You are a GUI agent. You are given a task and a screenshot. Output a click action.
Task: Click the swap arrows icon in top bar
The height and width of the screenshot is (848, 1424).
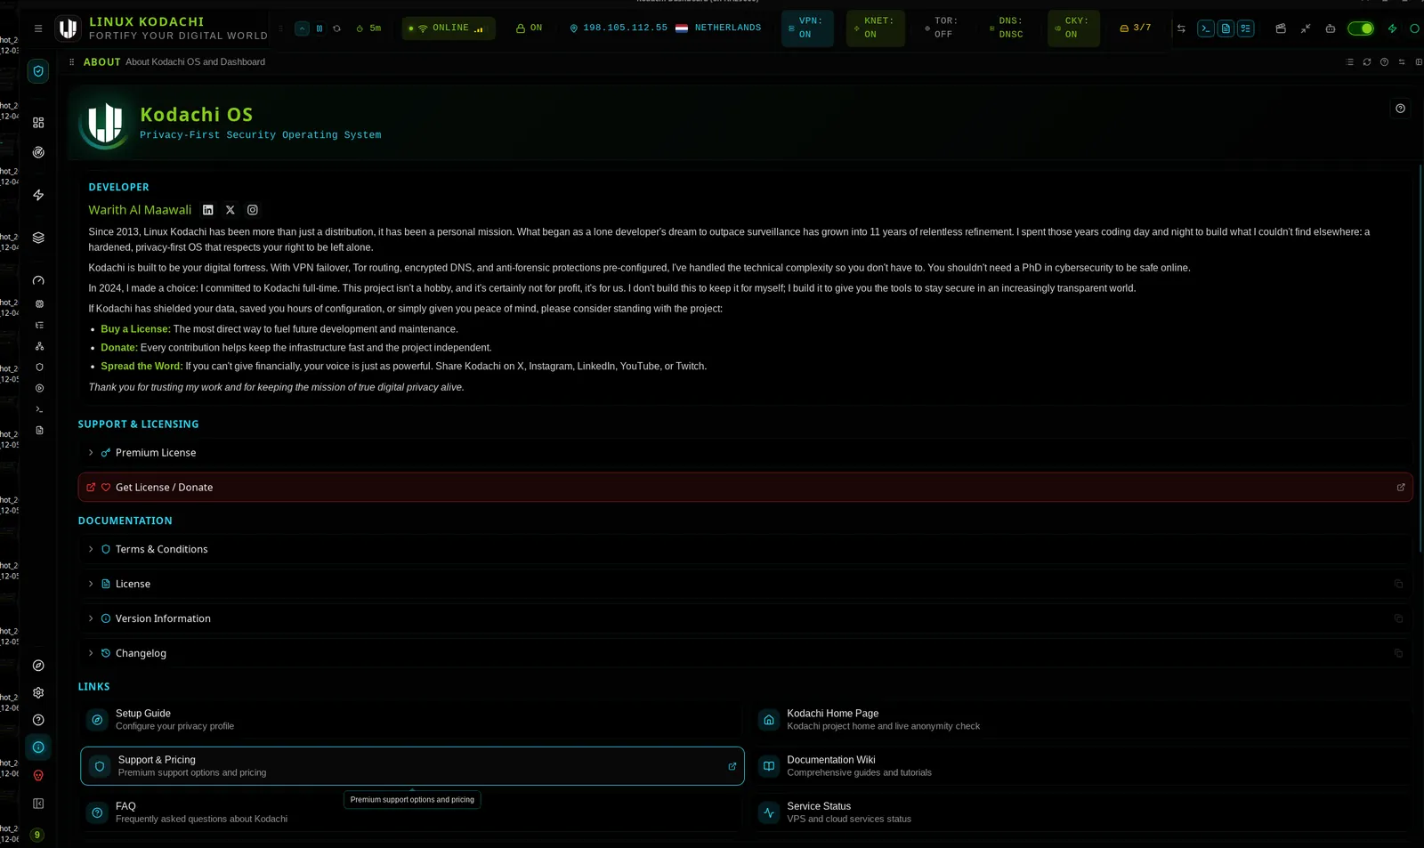[x=1181, y=28]
